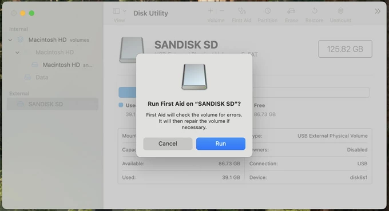Click the add Volume plus icon
Screen dimensions: 389x211
tap(211, 11)
